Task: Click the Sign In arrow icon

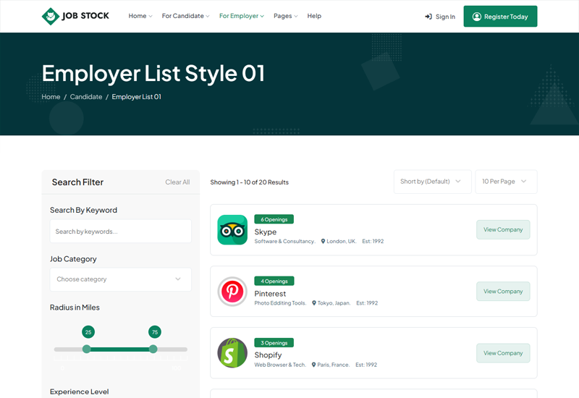Action: (428, 17)
